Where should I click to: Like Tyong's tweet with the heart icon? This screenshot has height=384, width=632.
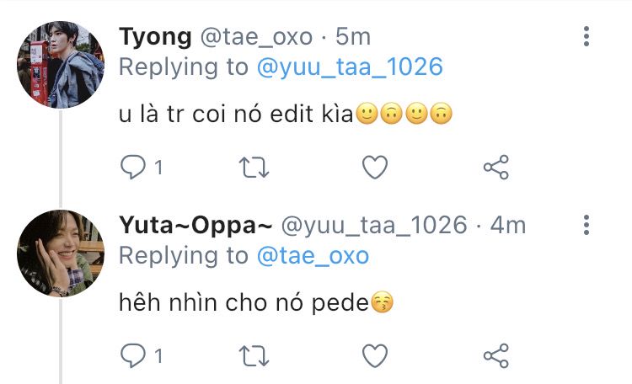coord(375,167)
